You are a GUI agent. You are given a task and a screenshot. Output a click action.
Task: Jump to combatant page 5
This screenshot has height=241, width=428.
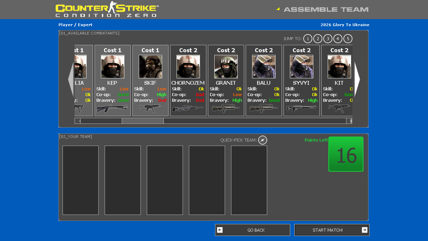click(x=348, y=39)
